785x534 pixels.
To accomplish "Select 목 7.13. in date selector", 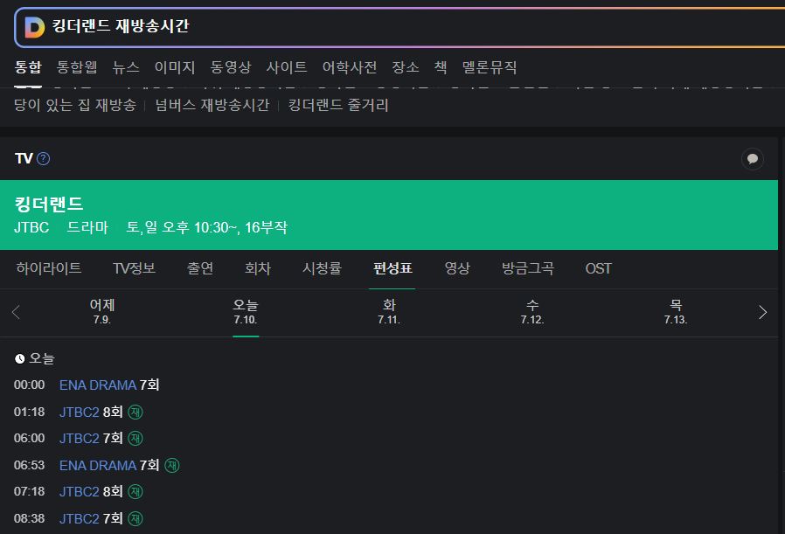I will 676,312.
